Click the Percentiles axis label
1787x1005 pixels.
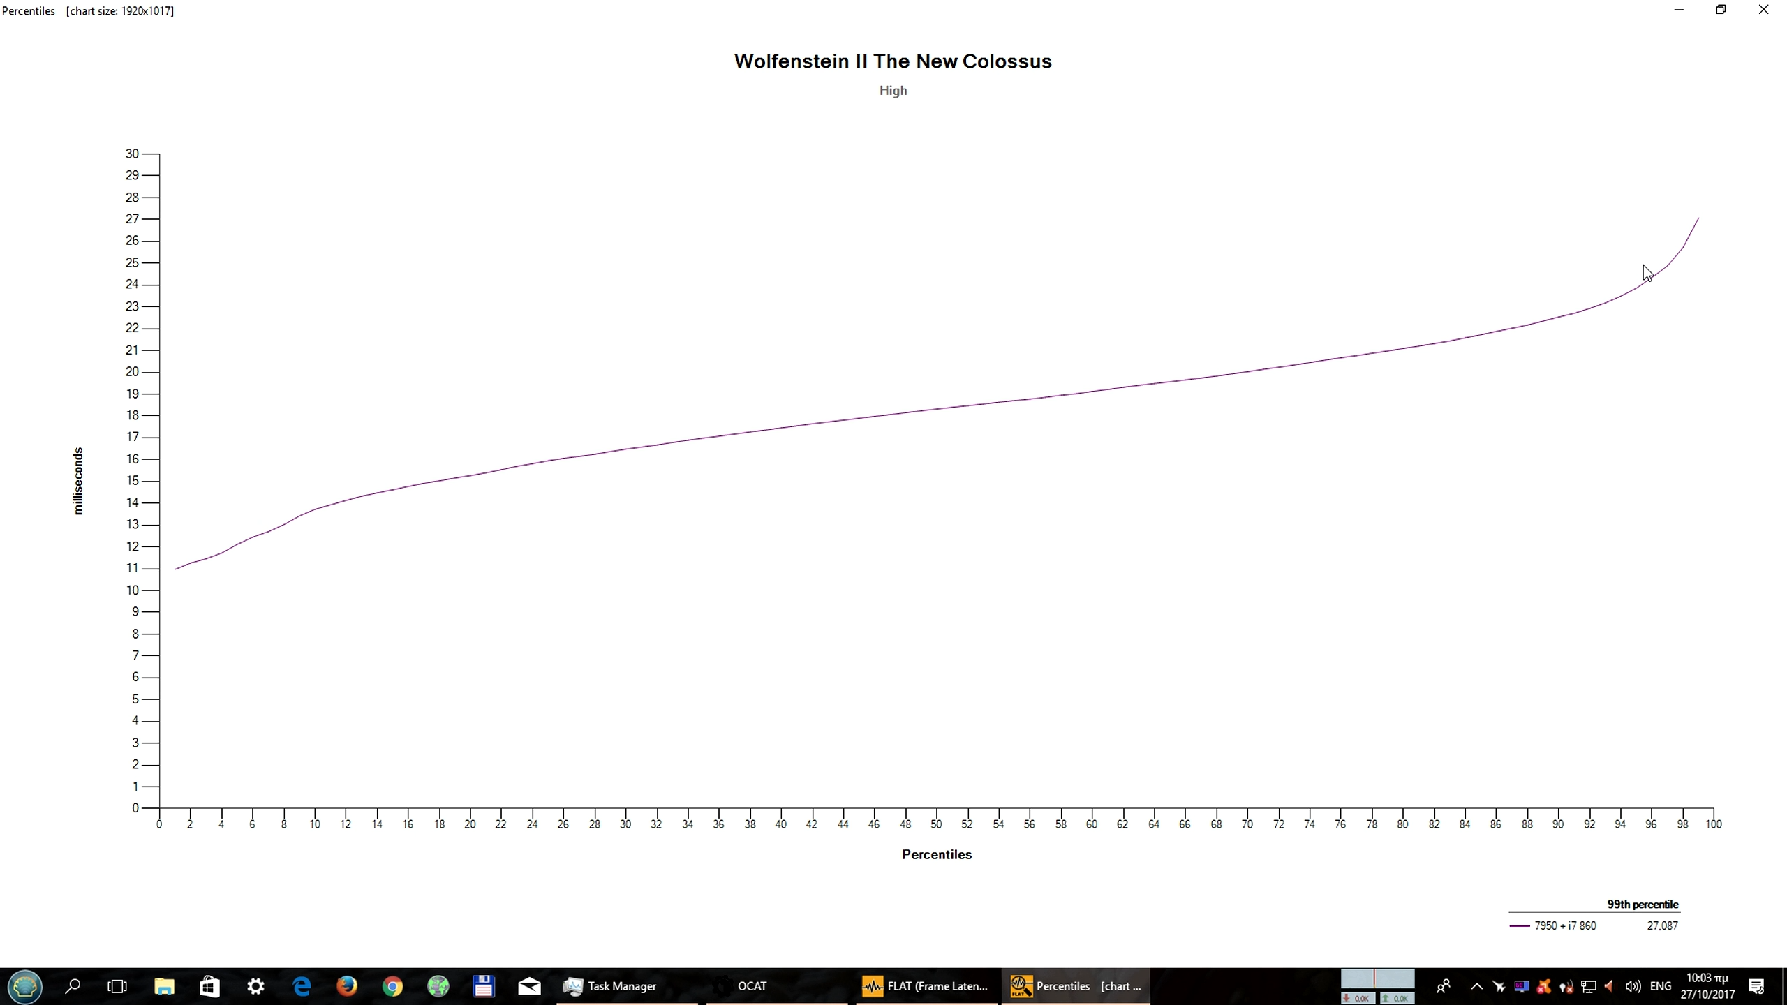point(936,854)
